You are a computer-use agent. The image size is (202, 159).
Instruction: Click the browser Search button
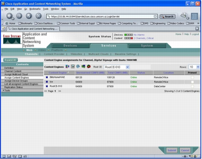pos(167,16)
